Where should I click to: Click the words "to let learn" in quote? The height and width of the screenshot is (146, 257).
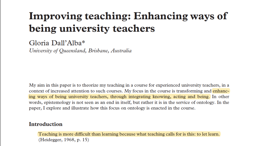pyautogui.click(x=208, y=134)
